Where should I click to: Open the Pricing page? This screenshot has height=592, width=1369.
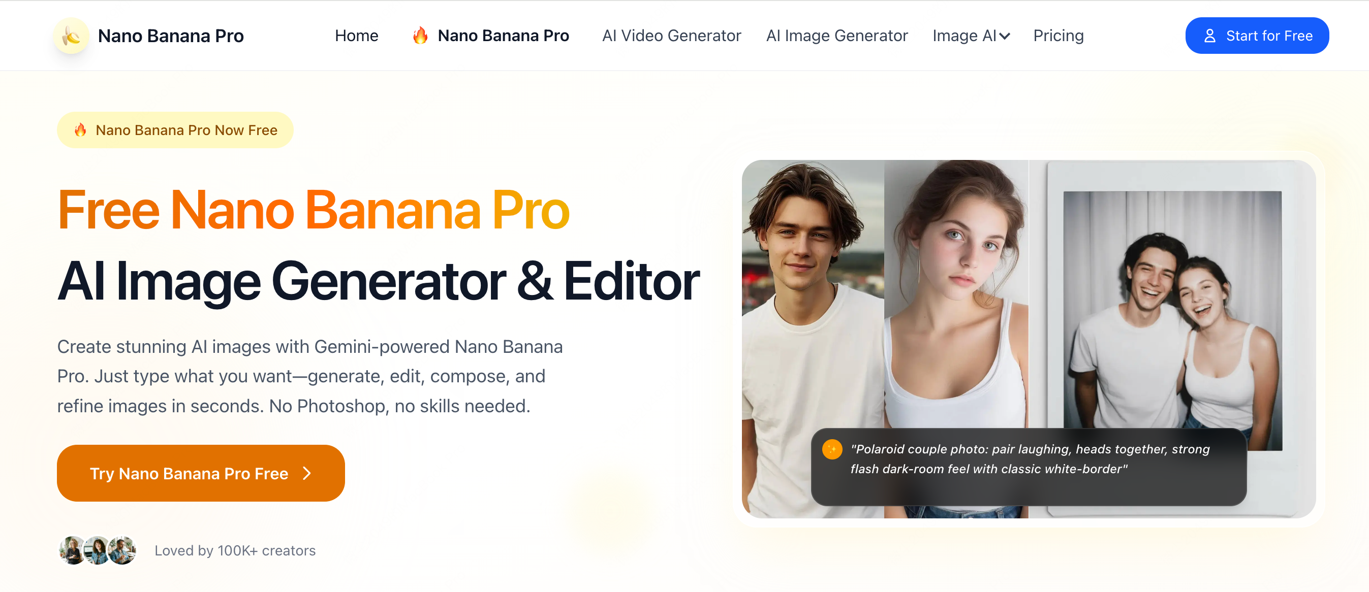(x=1058, y=36)
